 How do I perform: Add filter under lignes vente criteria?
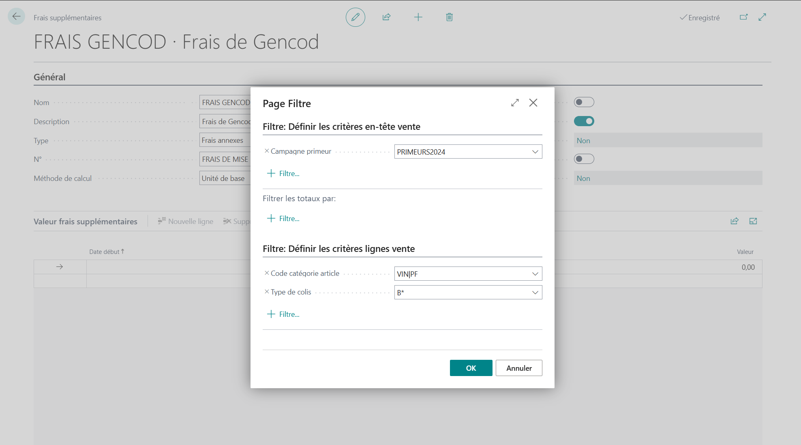[x=283, y=314]
